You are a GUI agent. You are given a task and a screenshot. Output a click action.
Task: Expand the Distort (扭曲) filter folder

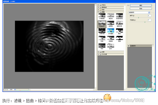99,10
